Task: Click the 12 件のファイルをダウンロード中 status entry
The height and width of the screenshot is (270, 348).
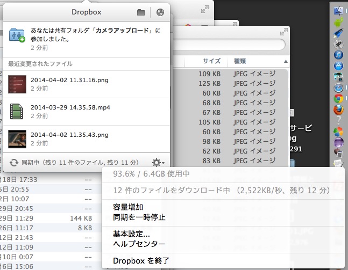Action: [222, 190]
